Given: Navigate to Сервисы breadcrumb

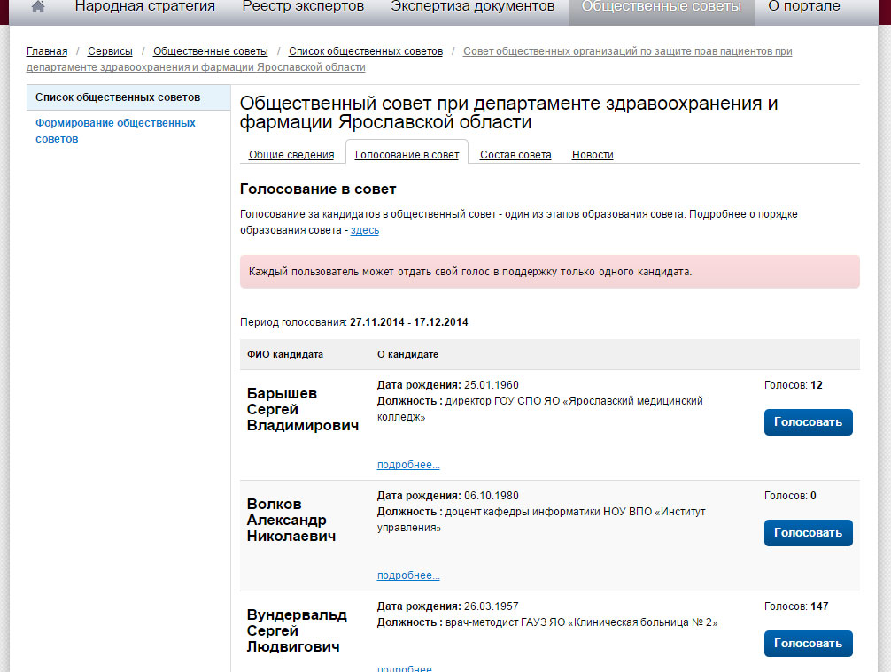Looking at the screenshot, I should (x=110, y=51).
